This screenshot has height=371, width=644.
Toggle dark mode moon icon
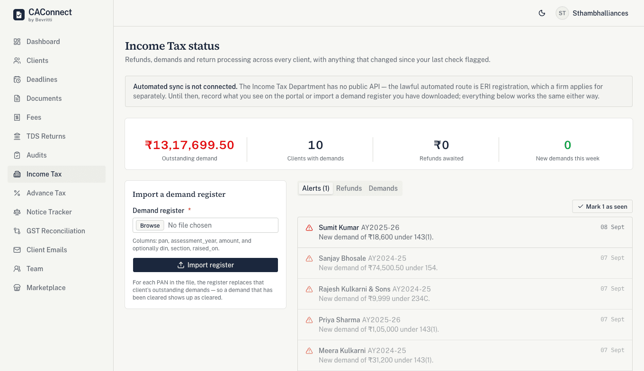pyautogui.click(x=542, y=13)
